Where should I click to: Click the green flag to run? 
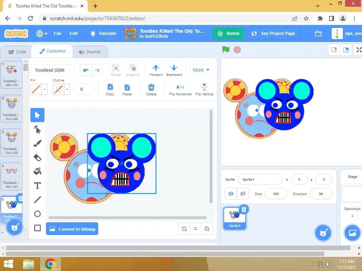point(226,49)
